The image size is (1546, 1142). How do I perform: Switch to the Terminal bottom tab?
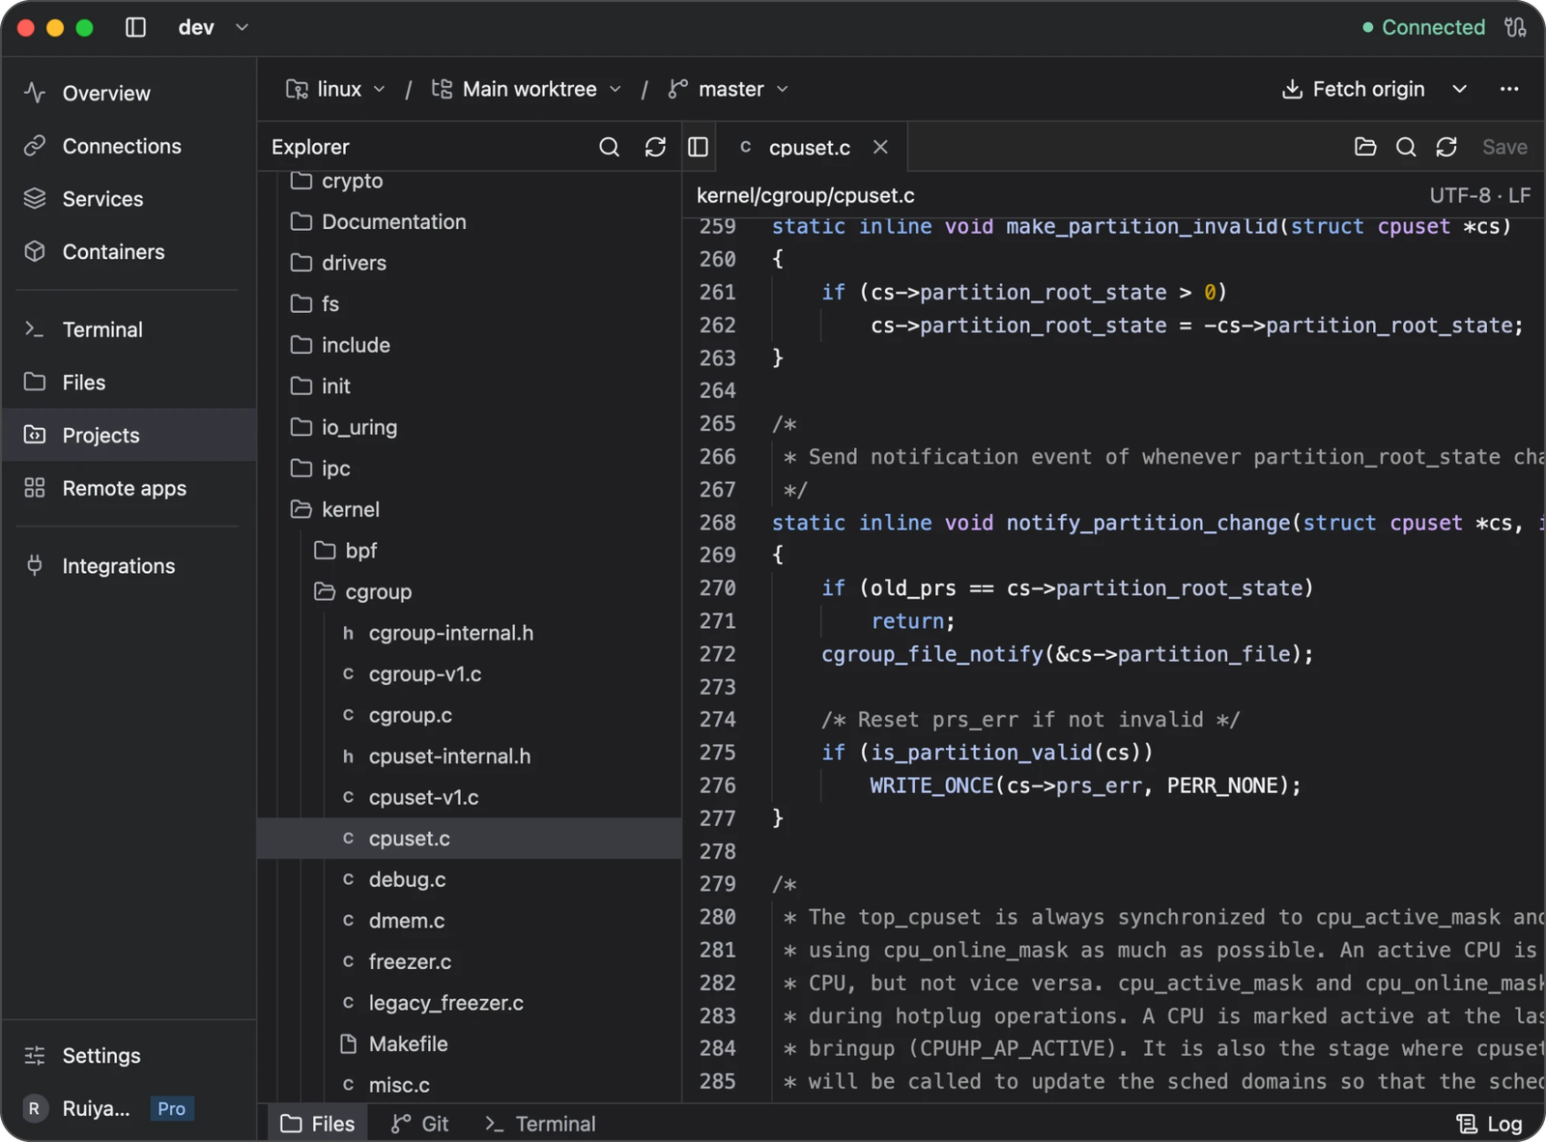tap(541, 1124)
